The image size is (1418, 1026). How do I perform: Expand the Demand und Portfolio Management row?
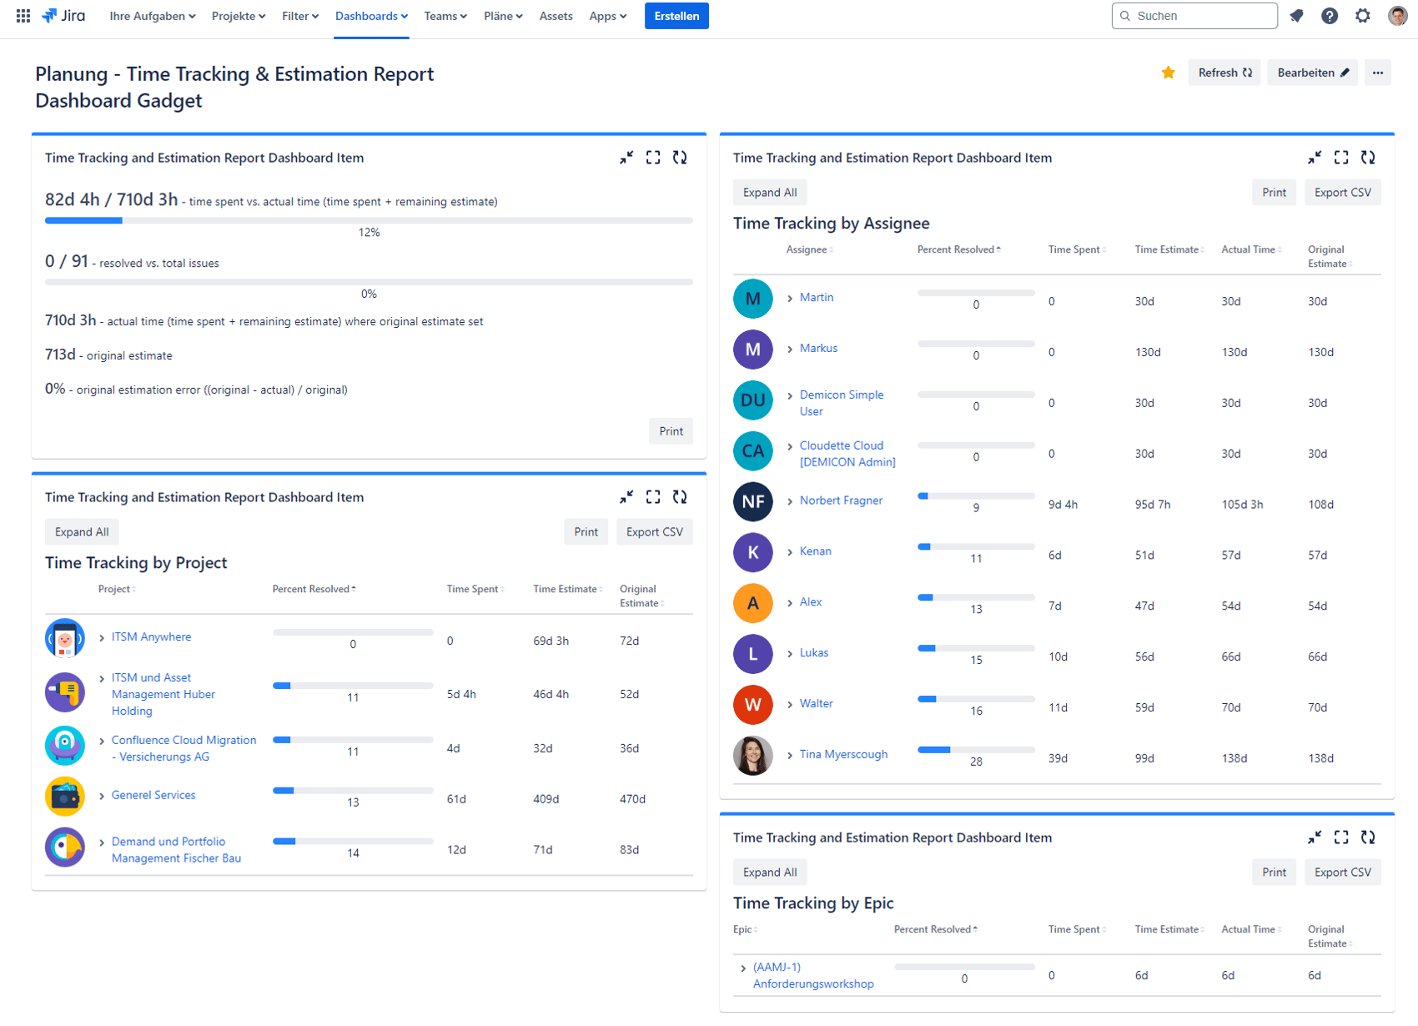tap(102, 843)
